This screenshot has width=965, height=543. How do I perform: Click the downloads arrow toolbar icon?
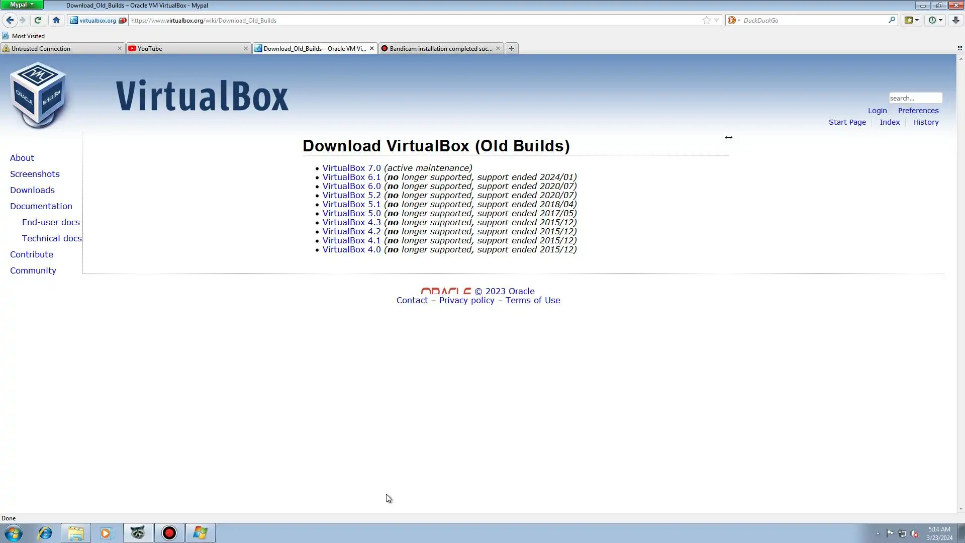[955, 20]
